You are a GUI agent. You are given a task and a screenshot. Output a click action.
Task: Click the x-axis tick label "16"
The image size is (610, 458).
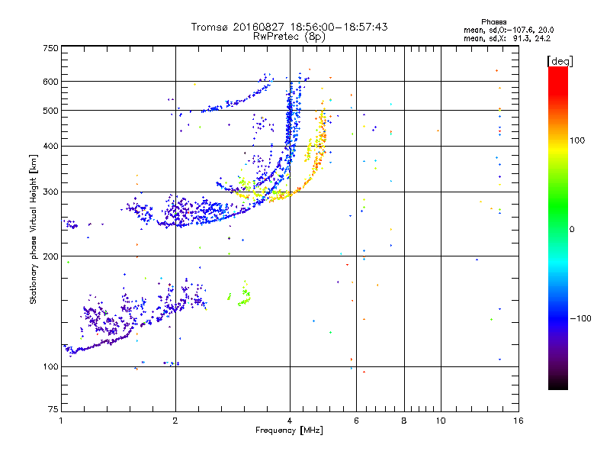coord(518,421)
